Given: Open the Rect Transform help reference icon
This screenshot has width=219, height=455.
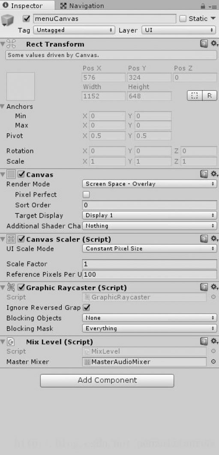Looking at the screenshot, I should pyautogui.click(x=204, y=44).
